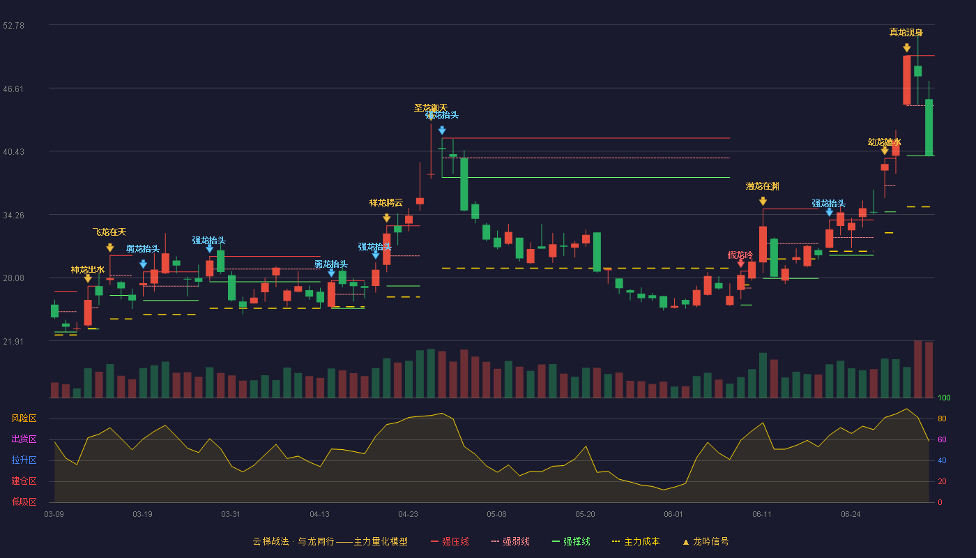Click the 04-13 date label
976x558 pixels.
319,514
